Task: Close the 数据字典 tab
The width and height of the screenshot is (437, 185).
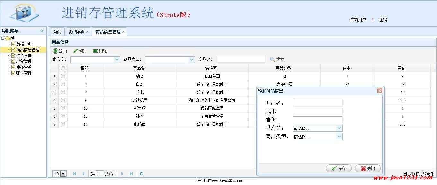Action: tap(87, 32)
